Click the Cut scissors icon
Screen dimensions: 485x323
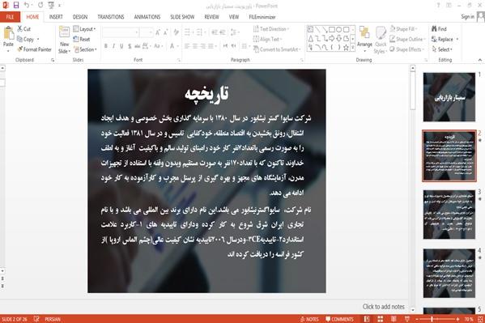[19, 29]
